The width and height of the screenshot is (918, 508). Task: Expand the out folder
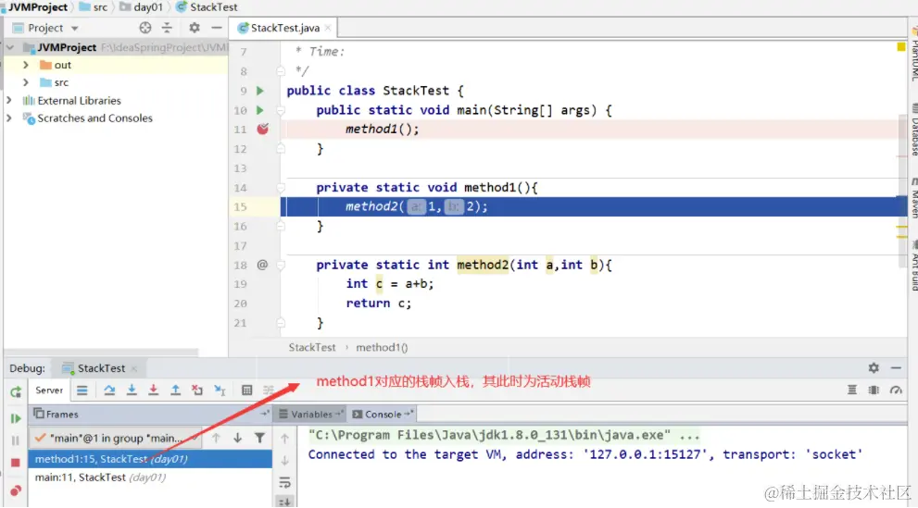coord(26,65)
